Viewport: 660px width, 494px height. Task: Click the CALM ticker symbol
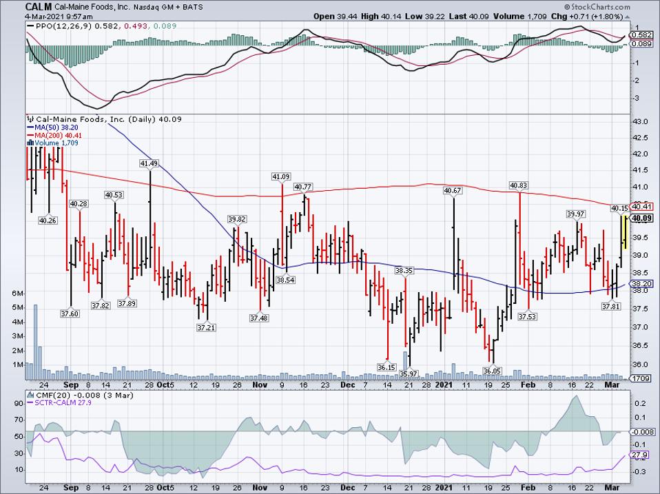(x=39, y=7)
